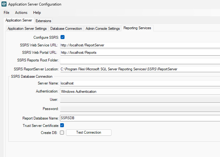Open the Actions menu
The height and width of the screenshot is (157, 220).
(x=21, y=13)
